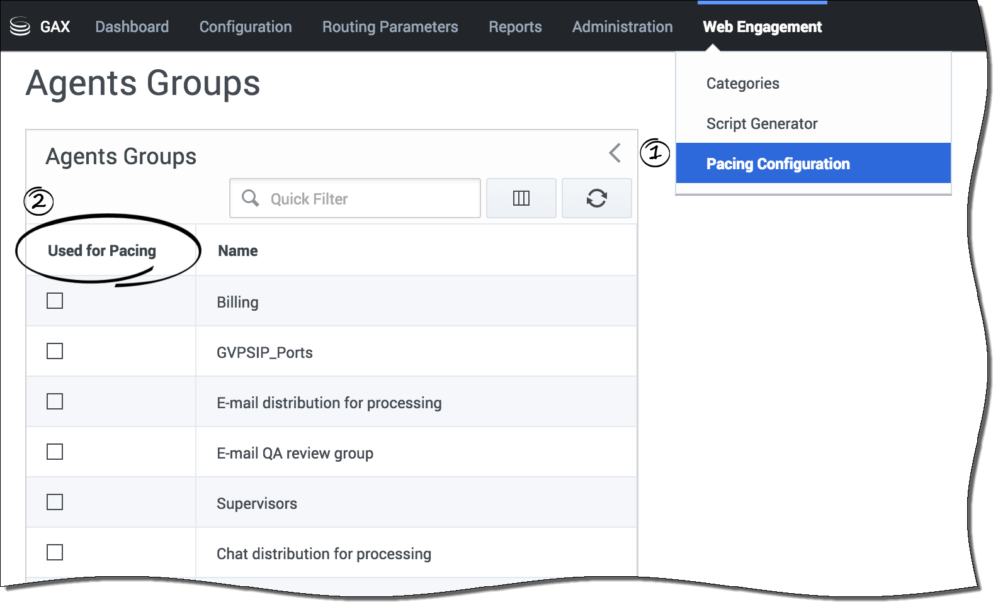The width and height of the screenshot is (998, 607).
Task: Refresh the Agents Groups list
Action: click(596, 198)
